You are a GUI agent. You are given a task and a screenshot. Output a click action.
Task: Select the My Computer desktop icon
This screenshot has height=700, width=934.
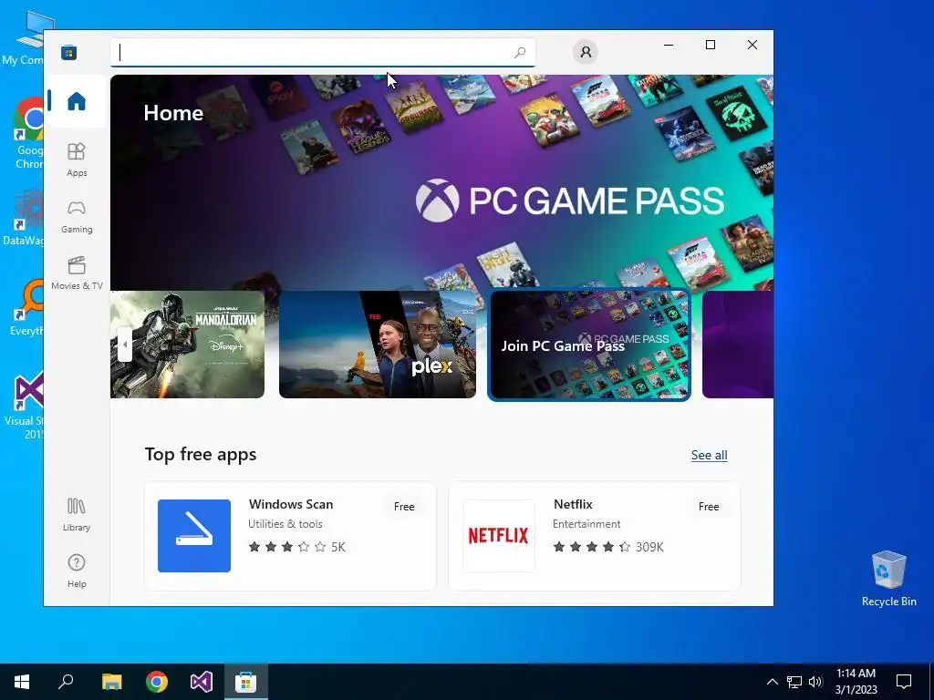click(23, 38)
